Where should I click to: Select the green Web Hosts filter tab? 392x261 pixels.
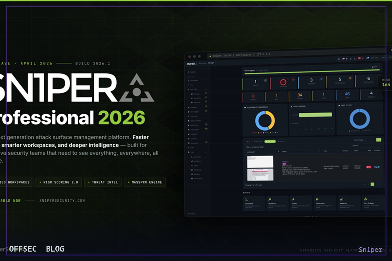pos(270,141)
